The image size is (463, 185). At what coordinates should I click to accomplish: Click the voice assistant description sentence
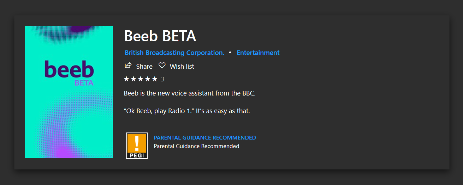pyautogui.click(x=190, y=93)
